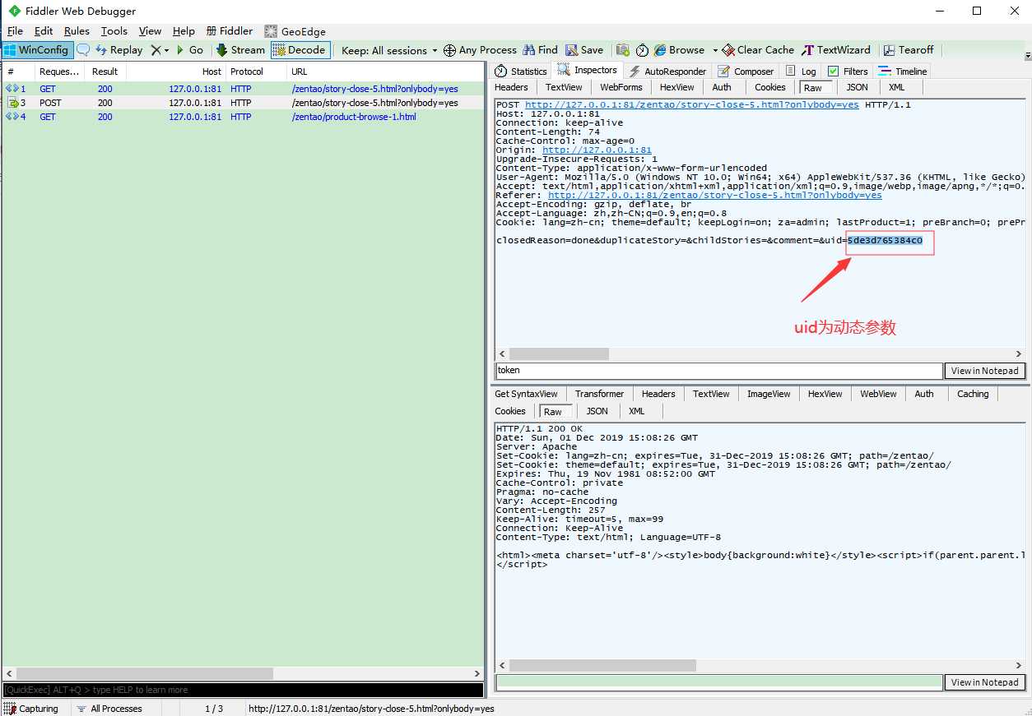Viewport: 1032px width, 716px height.
Task: Select response Transformer tab
Action: pyautogui.click(x=599, y=394)
